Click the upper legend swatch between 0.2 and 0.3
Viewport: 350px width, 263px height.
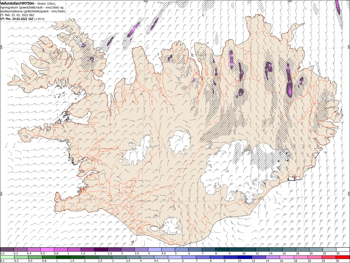point(7,249)
